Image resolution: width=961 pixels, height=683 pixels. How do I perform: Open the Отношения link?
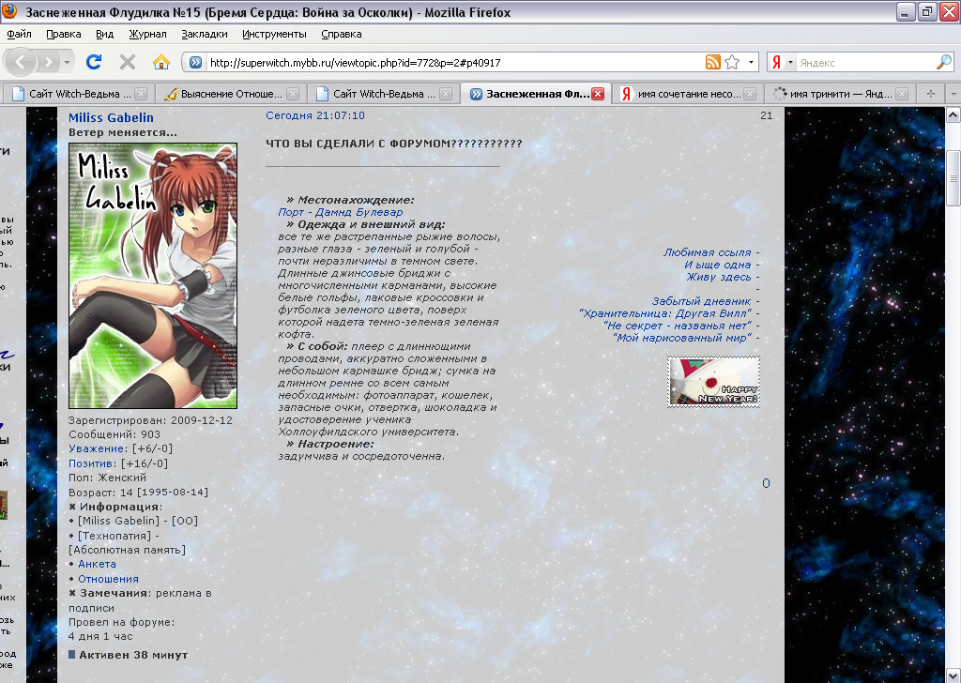point(108,579)
